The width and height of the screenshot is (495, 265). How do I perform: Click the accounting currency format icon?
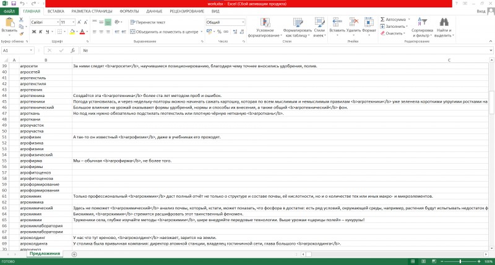point(209,32)
